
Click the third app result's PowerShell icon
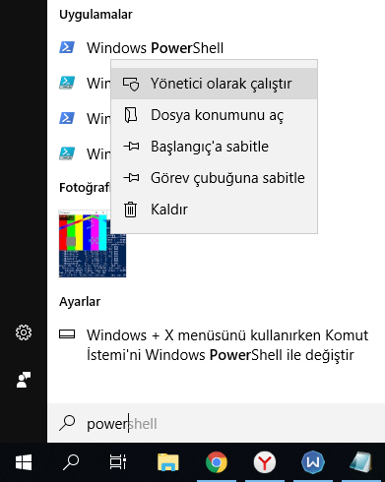(67, 118)
